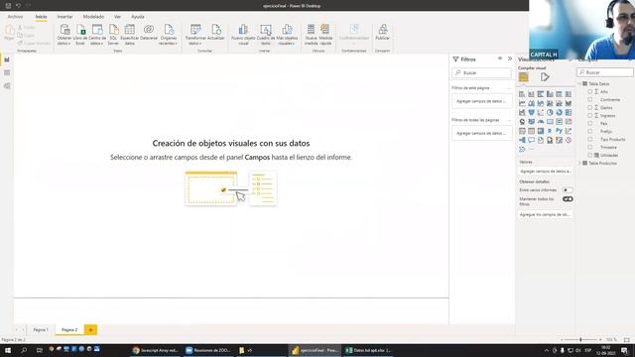Select the treemap visual
635x357 pixels.
click(569, 112)
